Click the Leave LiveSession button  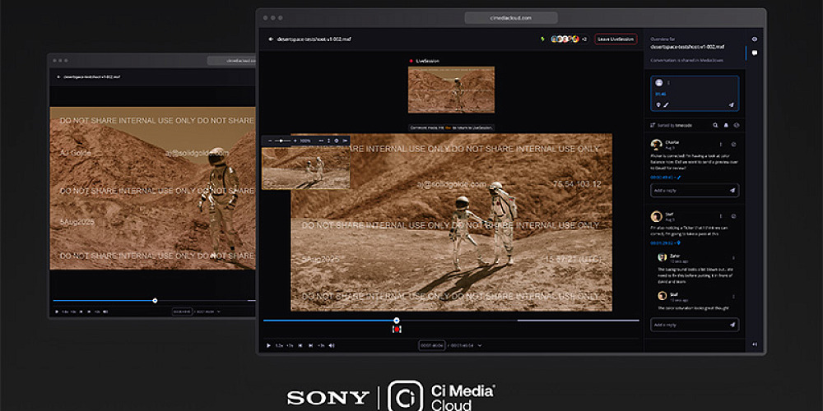pos(615,39)
